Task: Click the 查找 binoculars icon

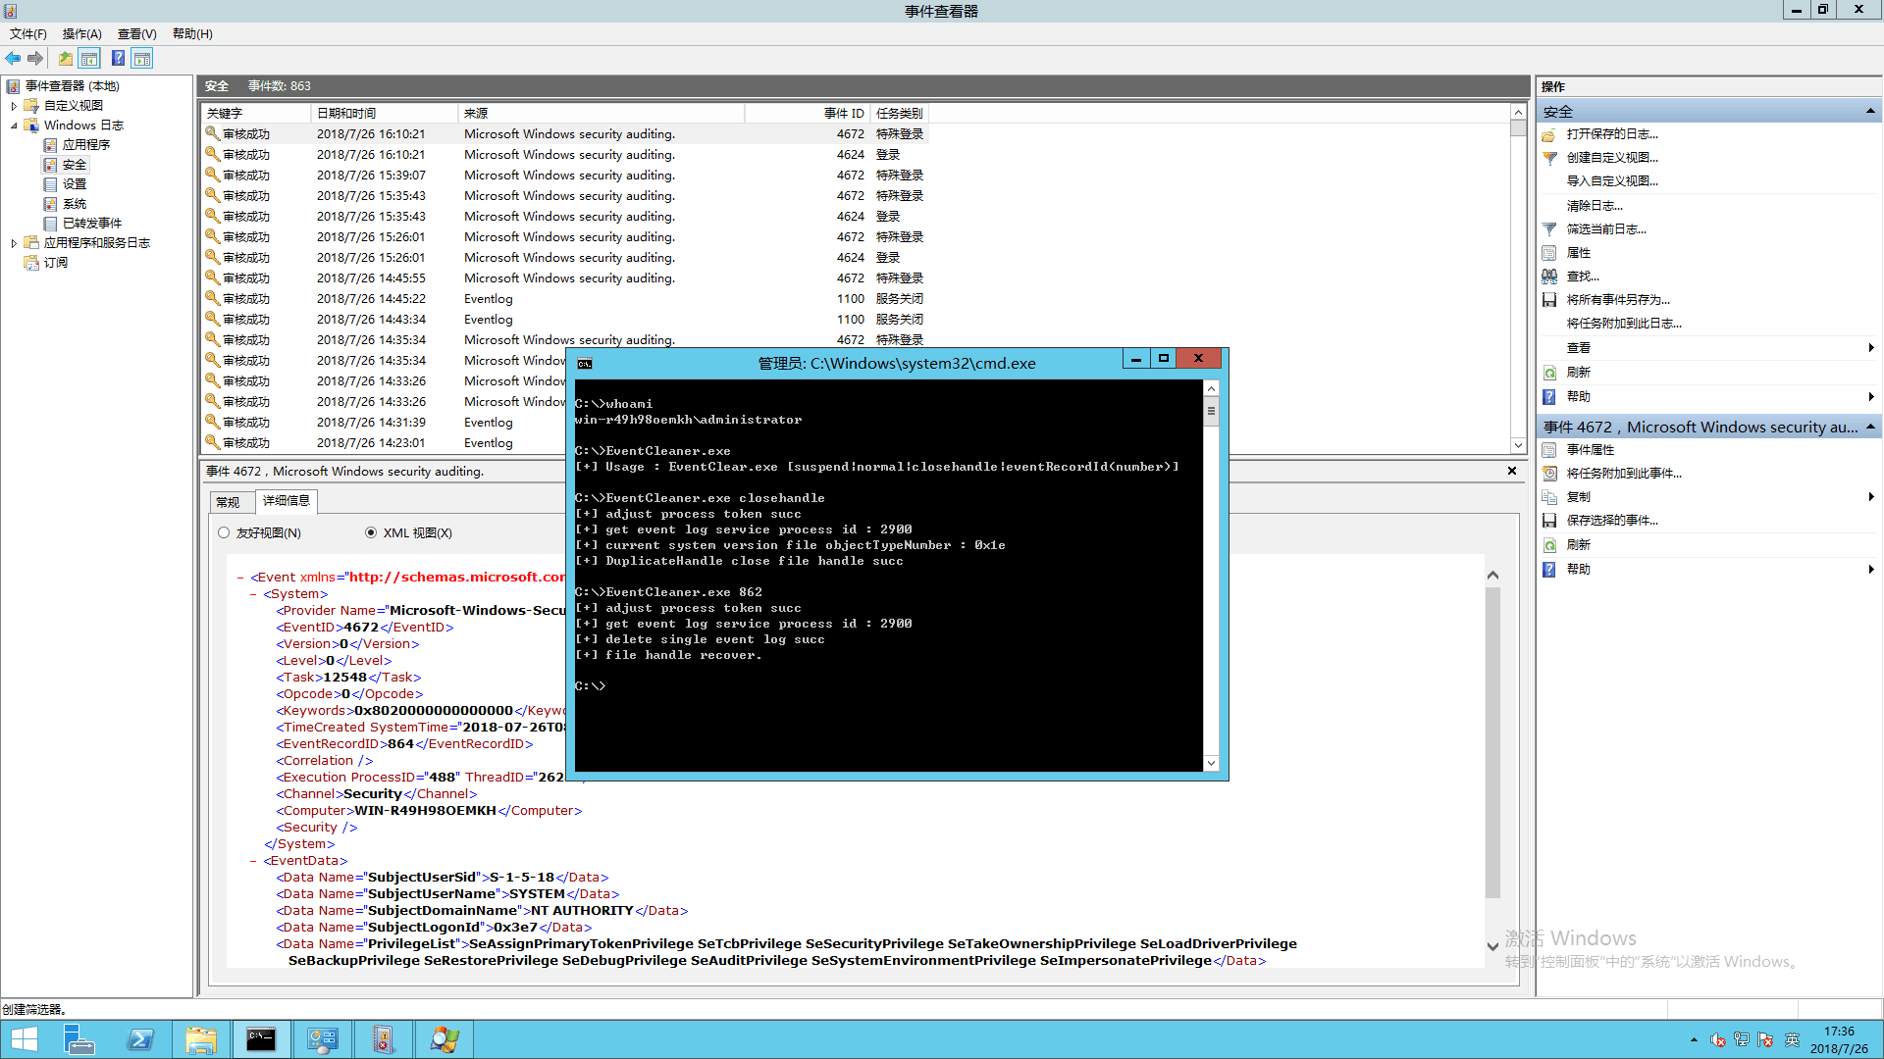Action: pyautogui.click(x=1549, y=277)
